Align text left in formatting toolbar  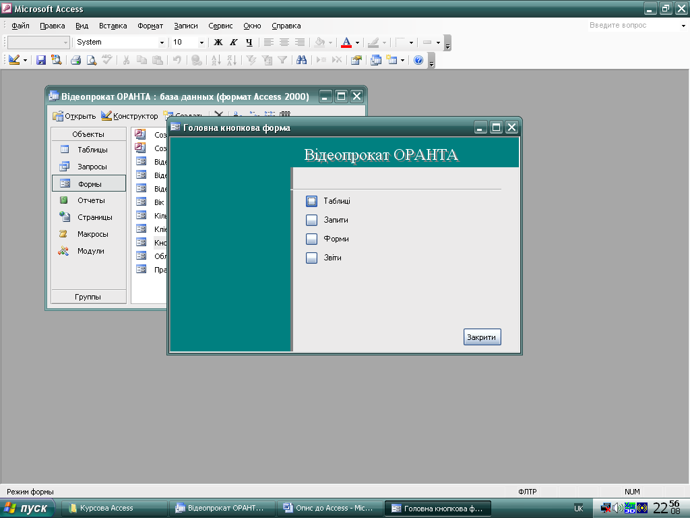[268, 42]
